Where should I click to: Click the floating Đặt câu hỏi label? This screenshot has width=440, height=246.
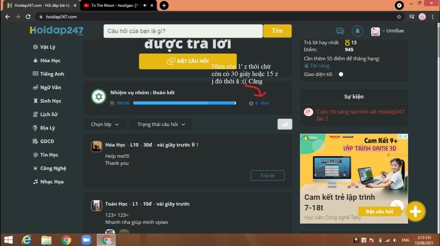click(379, 212)
